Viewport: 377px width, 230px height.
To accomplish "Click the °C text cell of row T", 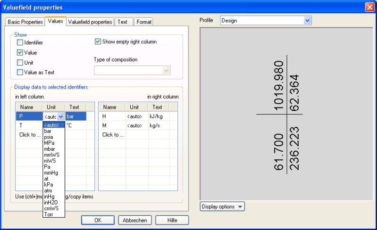I will click(x=76, y=125).
